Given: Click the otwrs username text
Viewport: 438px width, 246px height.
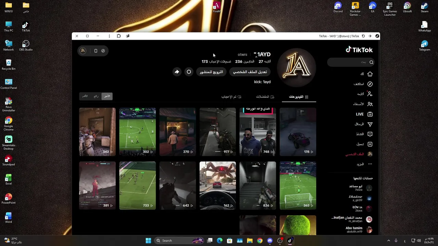Looking at the screenshot, I should [x=242, y=55].
